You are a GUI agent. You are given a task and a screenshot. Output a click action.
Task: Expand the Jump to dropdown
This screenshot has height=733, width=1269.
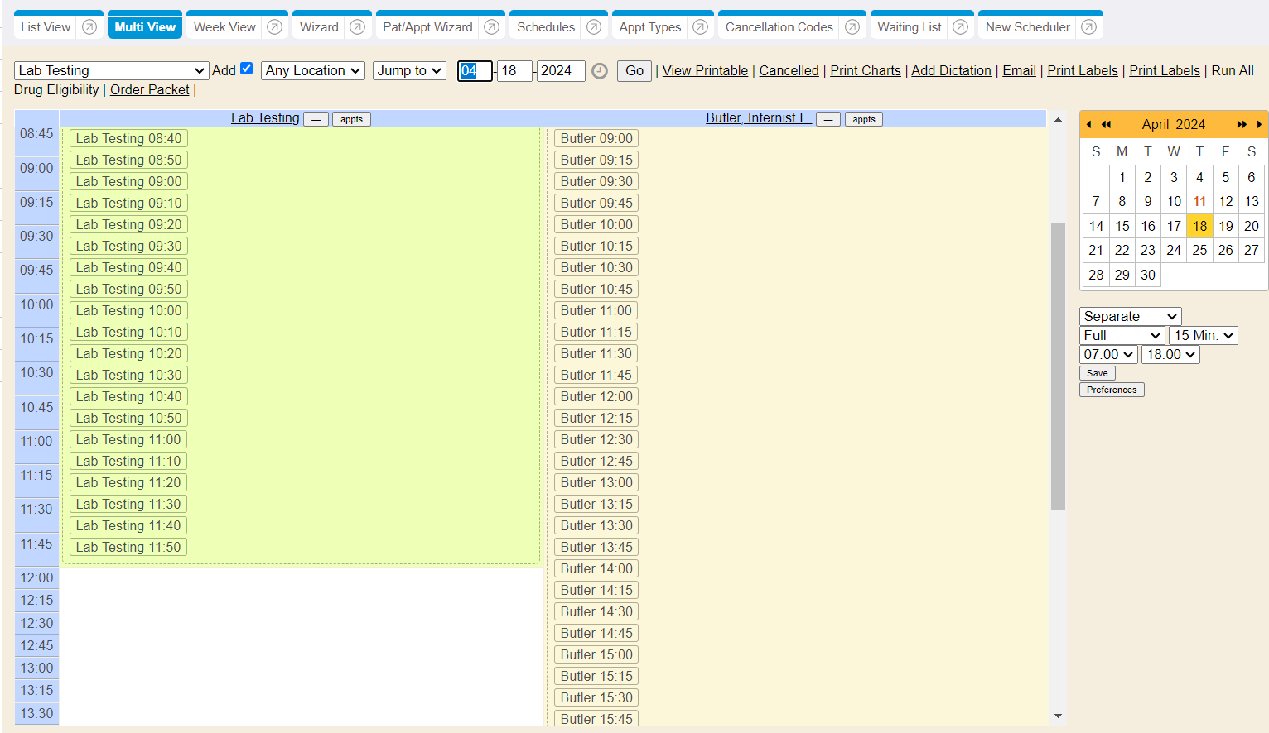pyautogui.click(x=409, y=71)
